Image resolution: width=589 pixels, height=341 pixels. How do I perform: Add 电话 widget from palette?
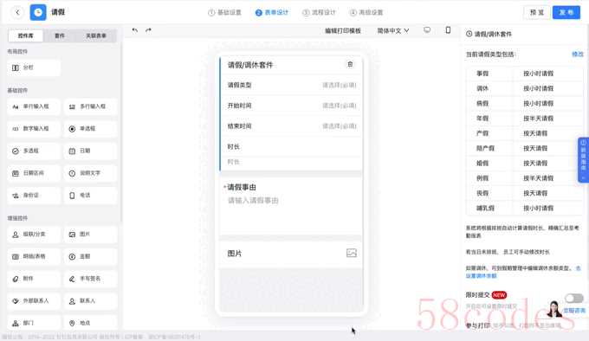click(91, 196)
